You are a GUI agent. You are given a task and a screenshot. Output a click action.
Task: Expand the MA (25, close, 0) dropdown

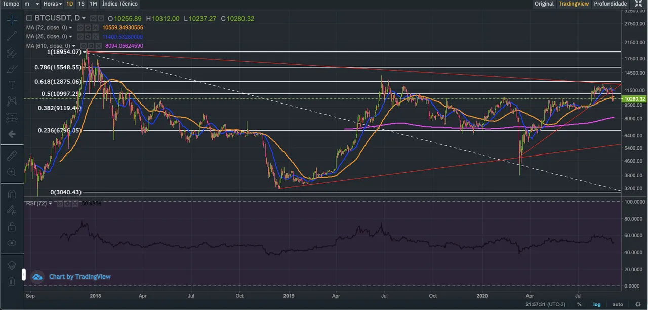[70, 37]
